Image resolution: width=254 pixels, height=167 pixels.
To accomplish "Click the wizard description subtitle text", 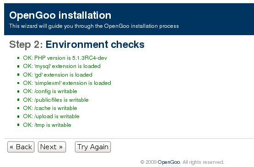I will pos(94,26).
